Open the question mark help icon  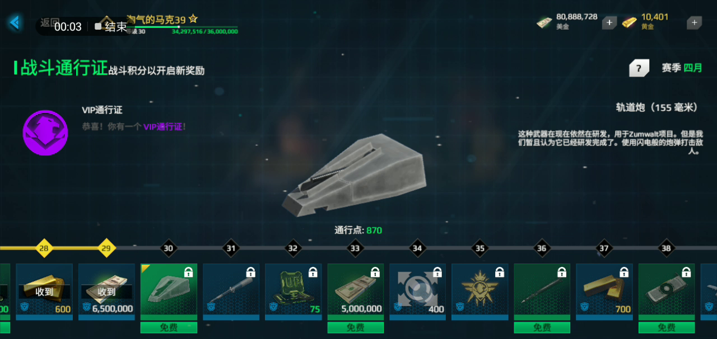point(639,68)
